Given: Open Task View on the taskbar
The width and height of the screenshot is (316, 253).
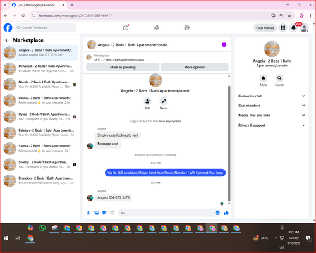Looking at the screenshot, I should [x=18, y=238].
